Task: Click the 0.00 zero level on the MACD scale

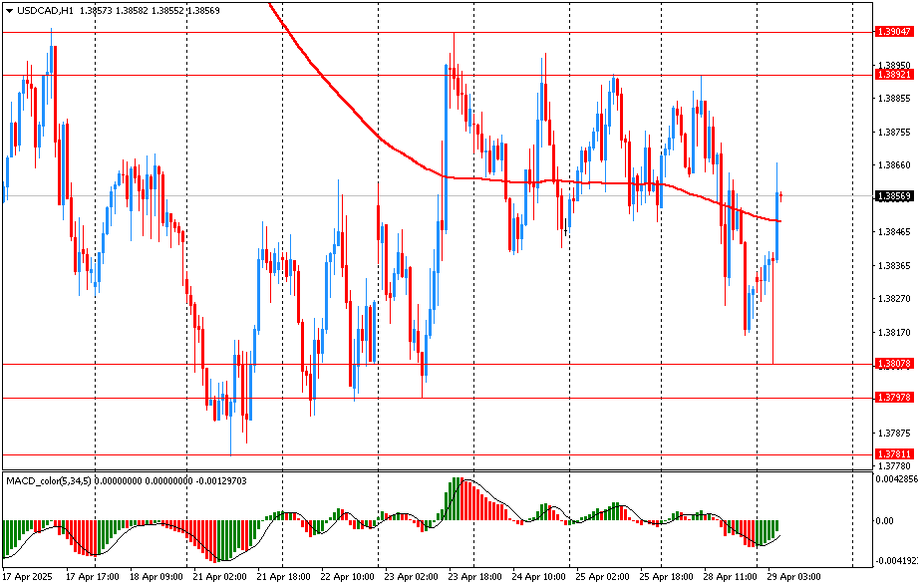Action: pyautogui.click(x=884, y=520)
